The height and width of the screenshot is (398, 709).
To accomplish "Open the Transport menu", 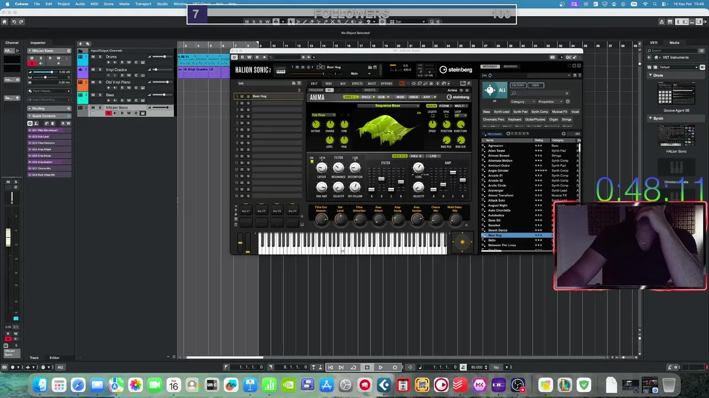I will click(143, 4).
